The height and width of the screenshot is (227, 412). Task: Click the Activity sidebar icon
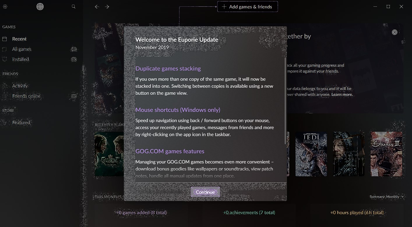point(4,86)
